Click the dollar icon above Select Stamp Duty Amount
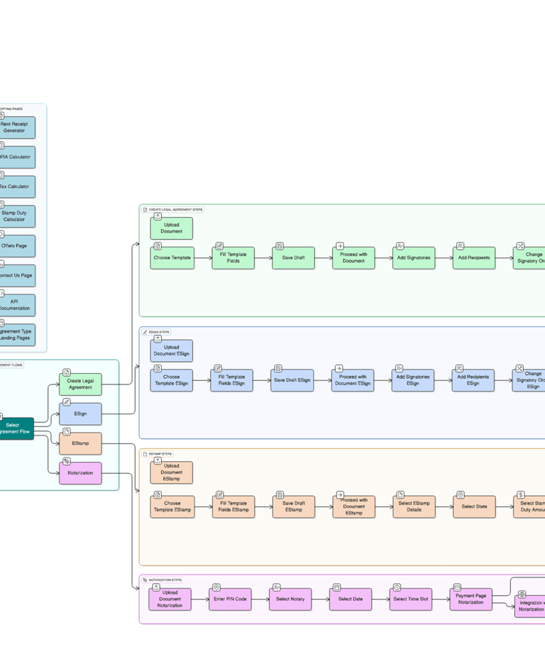This screenshot has width=545, height=654. coord(521,494)
